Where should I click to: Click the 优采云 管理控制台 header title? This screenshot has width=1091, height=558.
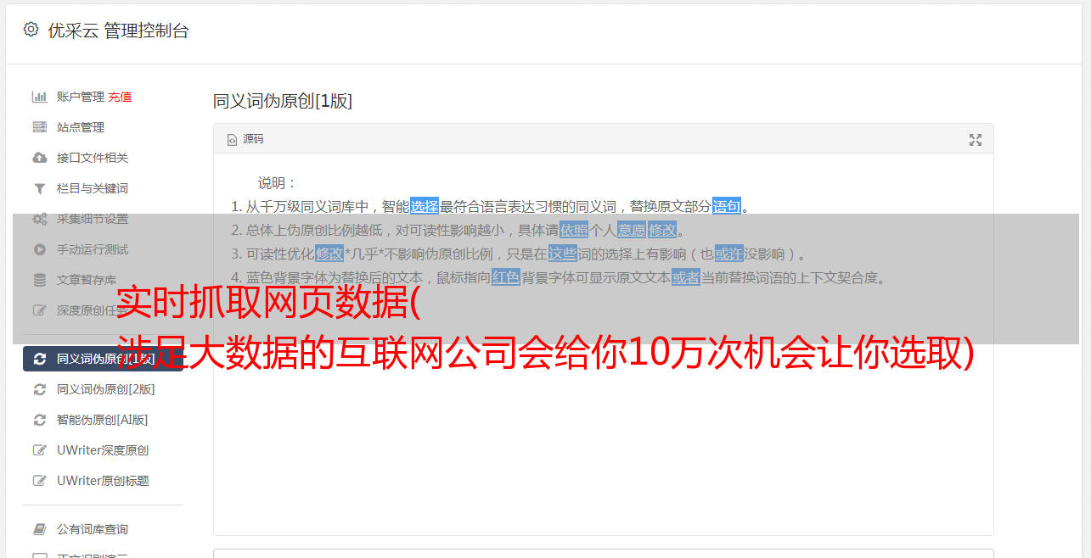tap(118, 31)
